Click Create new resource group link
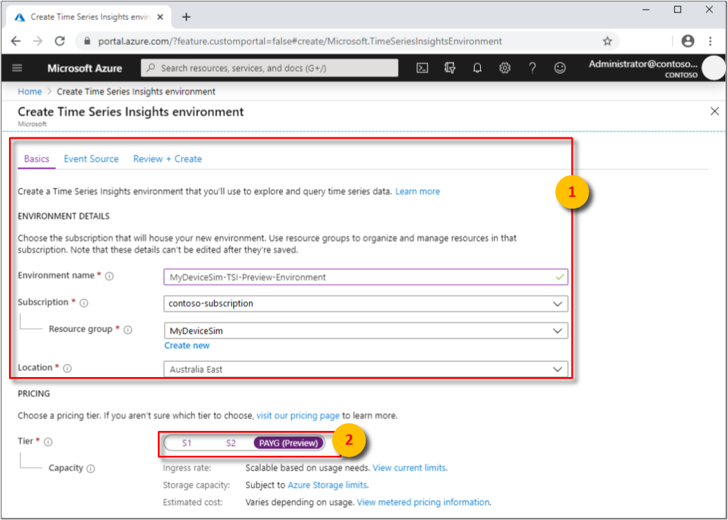Image resolution: width=728 pixels, height=520 pixels. (186, 345)
